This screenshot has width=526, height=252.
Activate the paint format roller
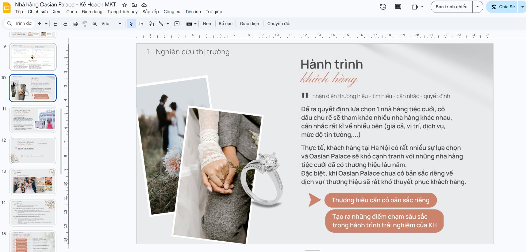tap(85, 24)
